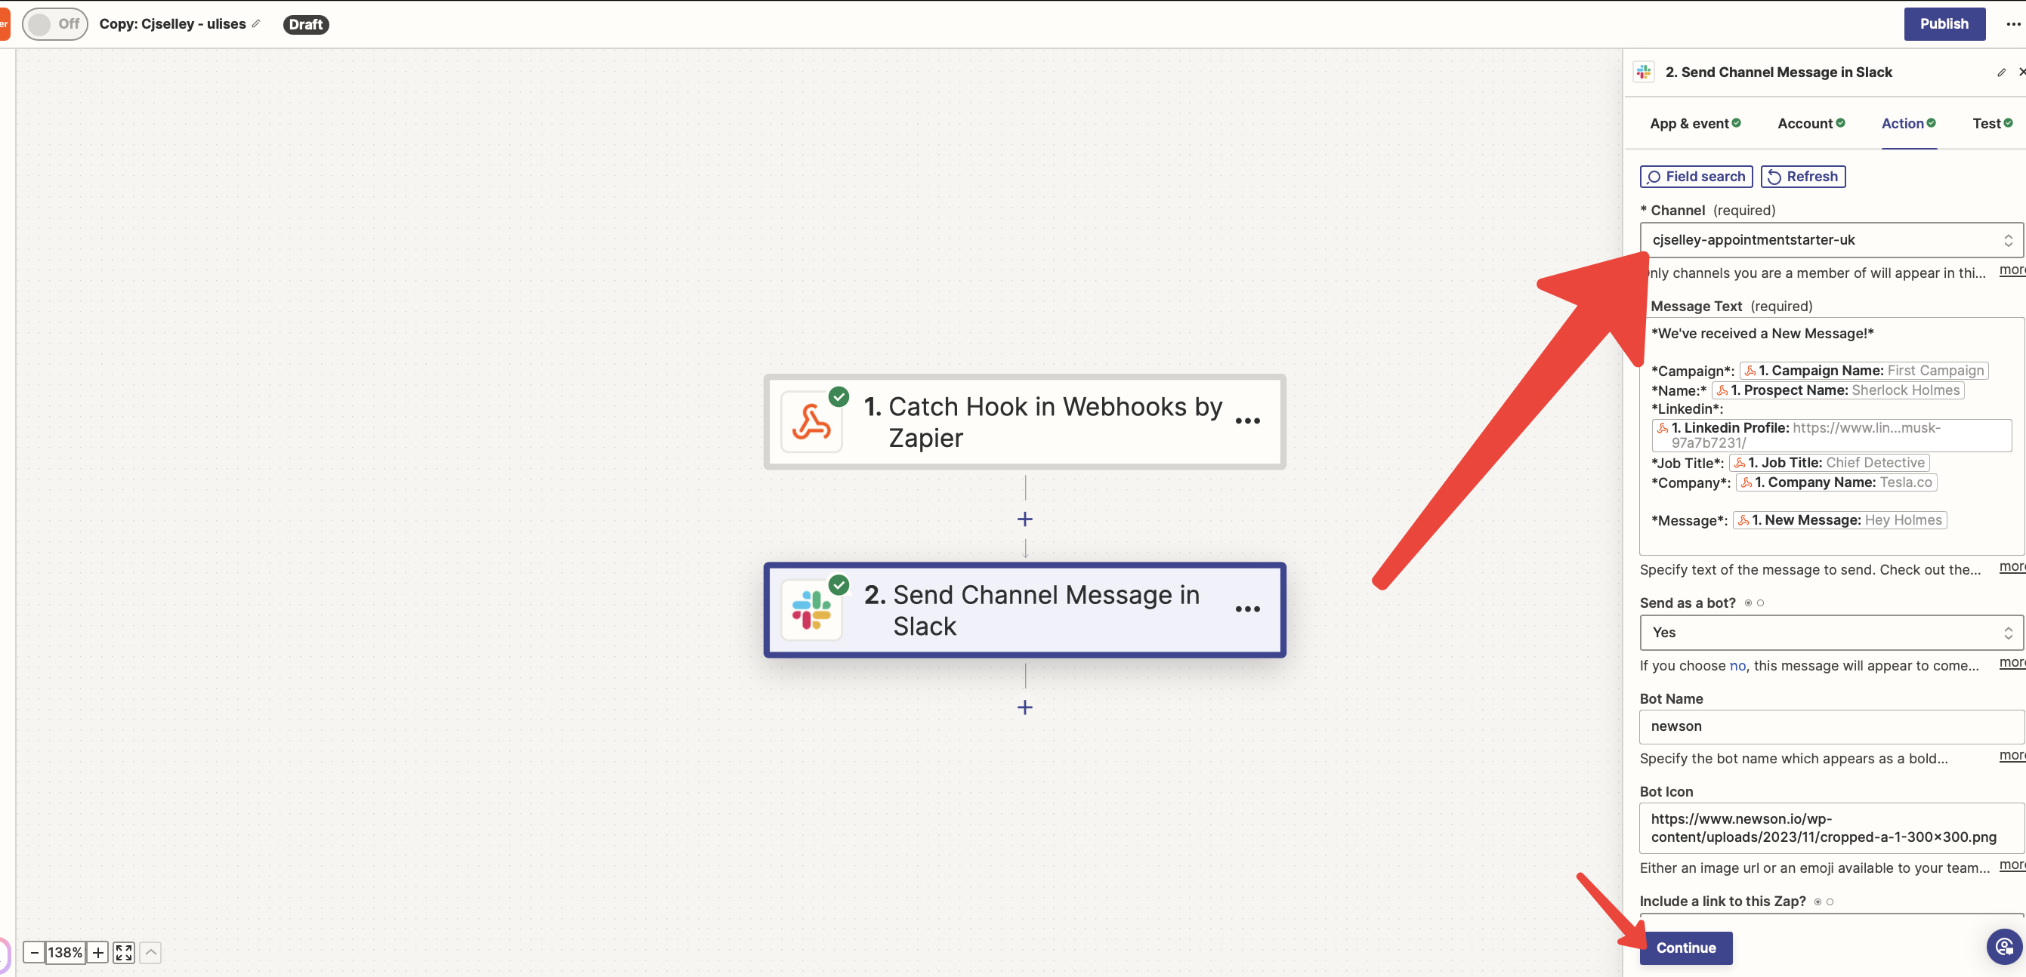Image resolution: width=2026 pixels, height=977 pixels.
Task: Expand the bottom-left chevron panel toggle
Action: coord(150,953)
